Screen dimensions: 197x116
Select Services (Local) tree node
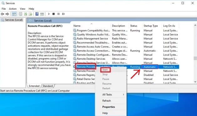coord(14,20)
